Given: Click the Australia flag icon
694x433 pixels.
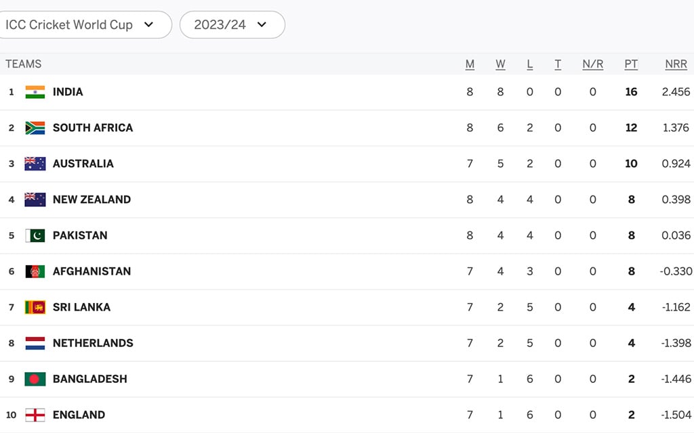Looking at the screenshot, I should [35, 164].
